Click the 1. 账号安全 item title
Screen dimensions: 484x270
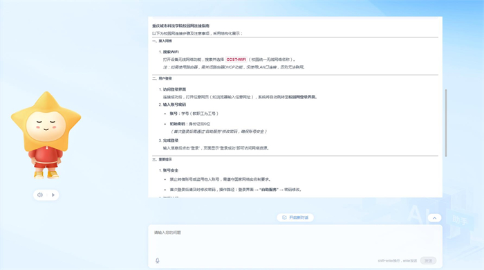click(169, 170)
